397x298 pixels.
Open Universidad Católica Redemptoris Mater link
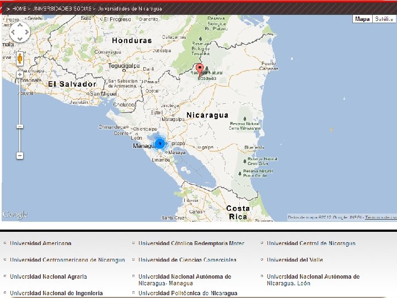tap(191, 243)
